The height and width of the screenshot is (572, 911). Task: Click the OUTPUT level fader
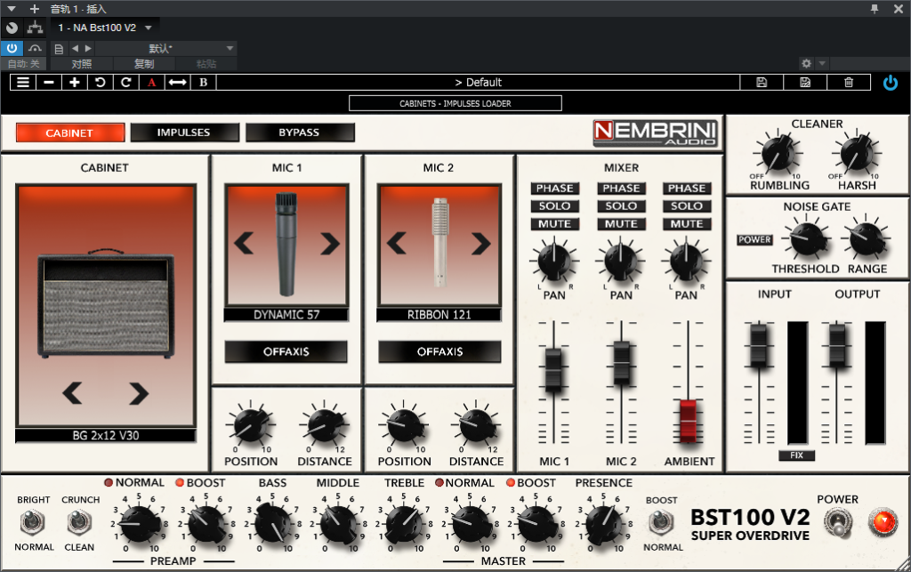click(836, 345)
